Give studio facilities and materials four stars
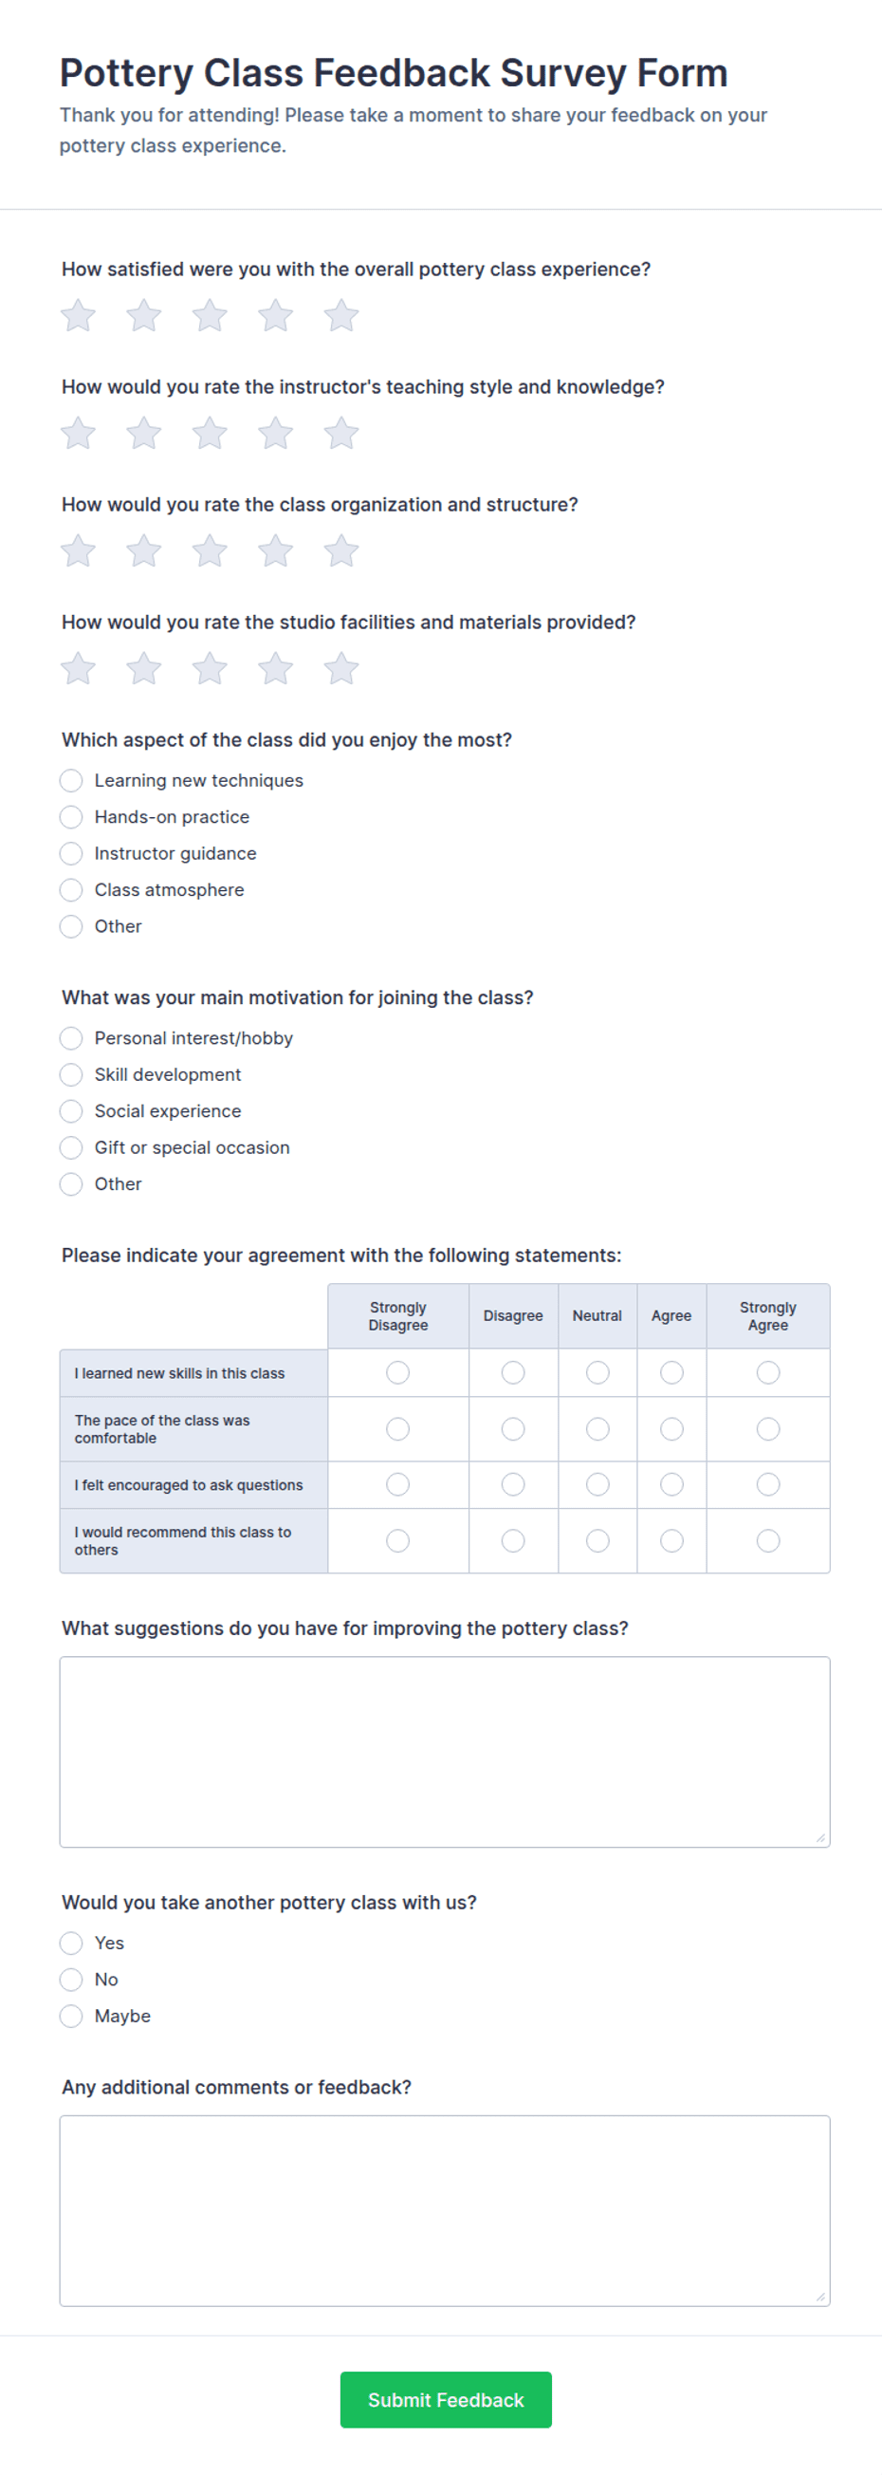Viewport: 882px width, 2475px height. [275, 669]
